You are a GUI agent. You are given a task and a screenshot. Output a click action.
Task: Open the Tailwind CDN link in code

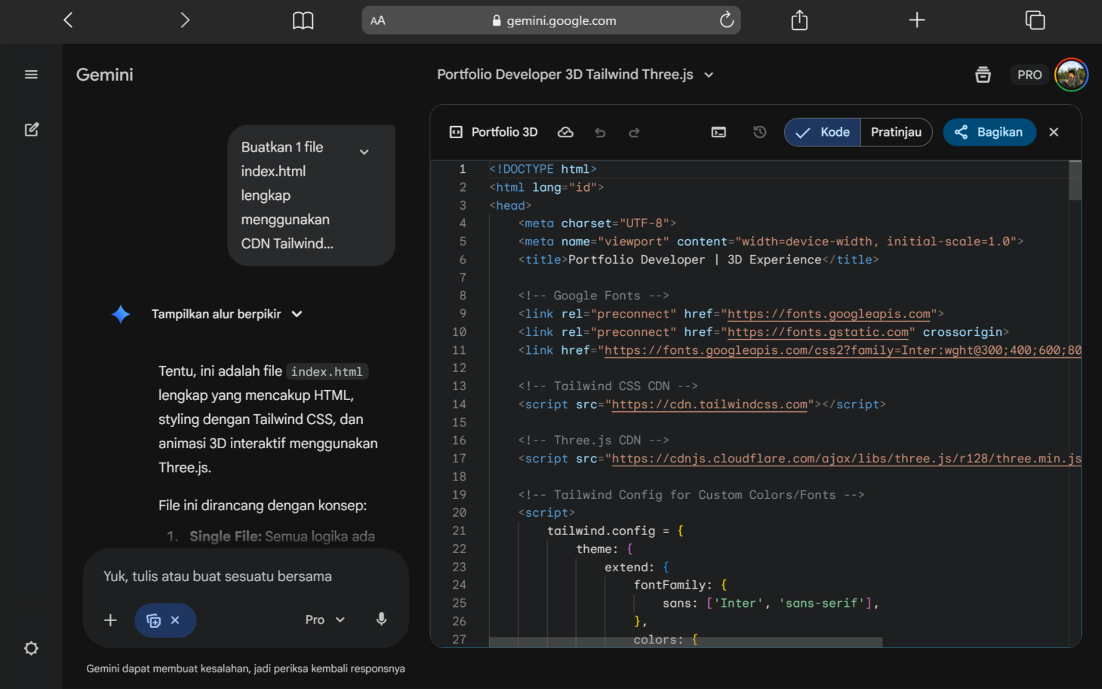709,404
